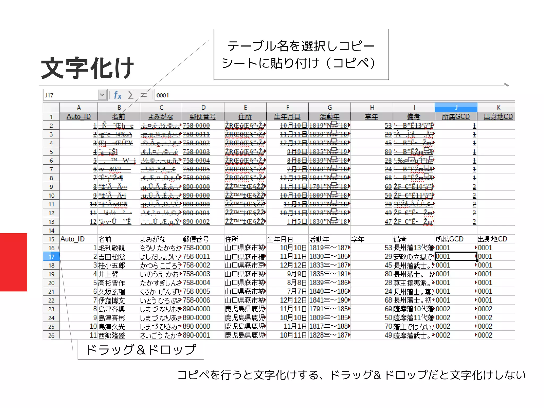Image resolution: width=544 pixels, height=408 pixels.
Task: Click name cell '毛利敬親'
Action: (119, 248)
